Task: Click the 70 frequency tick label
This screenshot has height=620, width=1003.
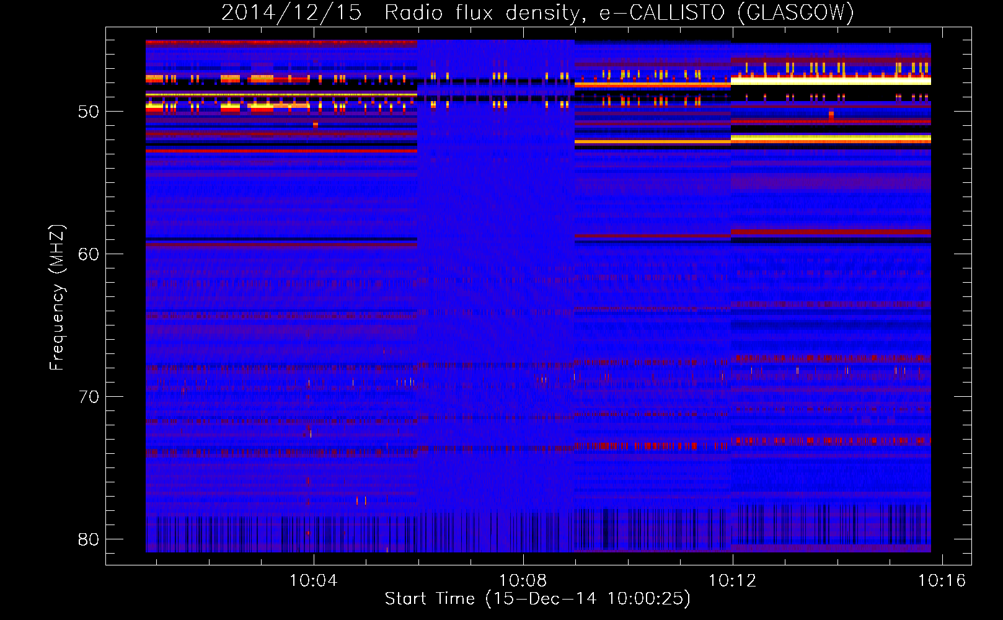Action: (89, 397)
